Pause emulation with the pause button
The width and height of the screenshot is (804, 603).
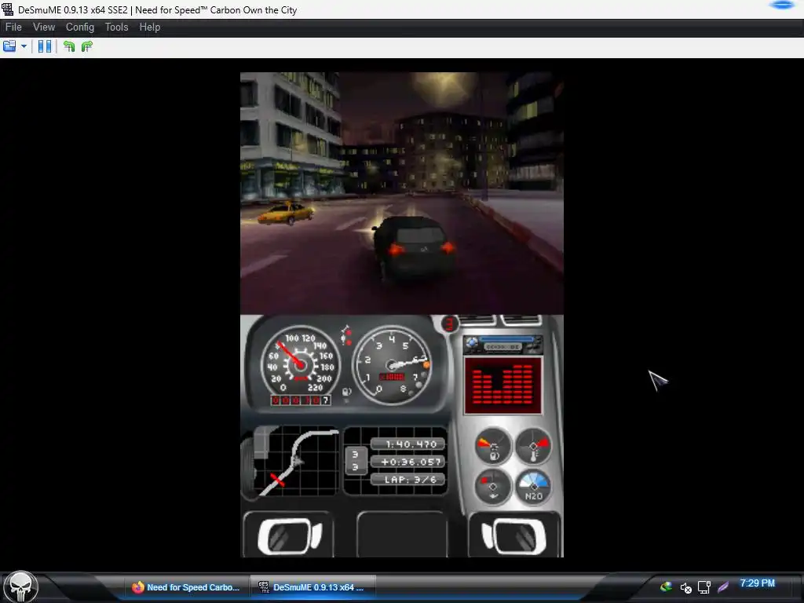[45, 46]
